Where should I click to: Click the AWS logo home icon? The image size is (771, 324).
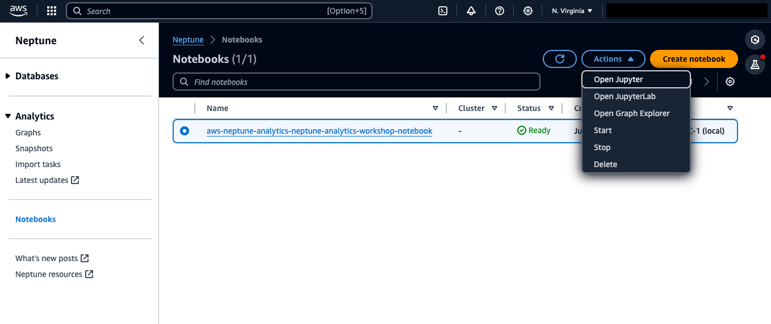coord(19,11)
